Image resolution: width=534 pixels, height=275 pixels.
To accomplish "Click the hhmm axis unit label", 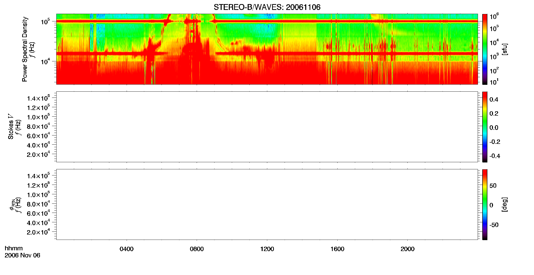I will tap(14, 248).
